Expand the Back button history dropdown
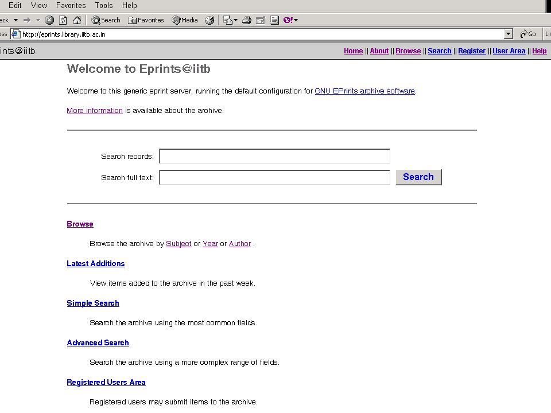551x413 pixels. click(x=16, y=21)
